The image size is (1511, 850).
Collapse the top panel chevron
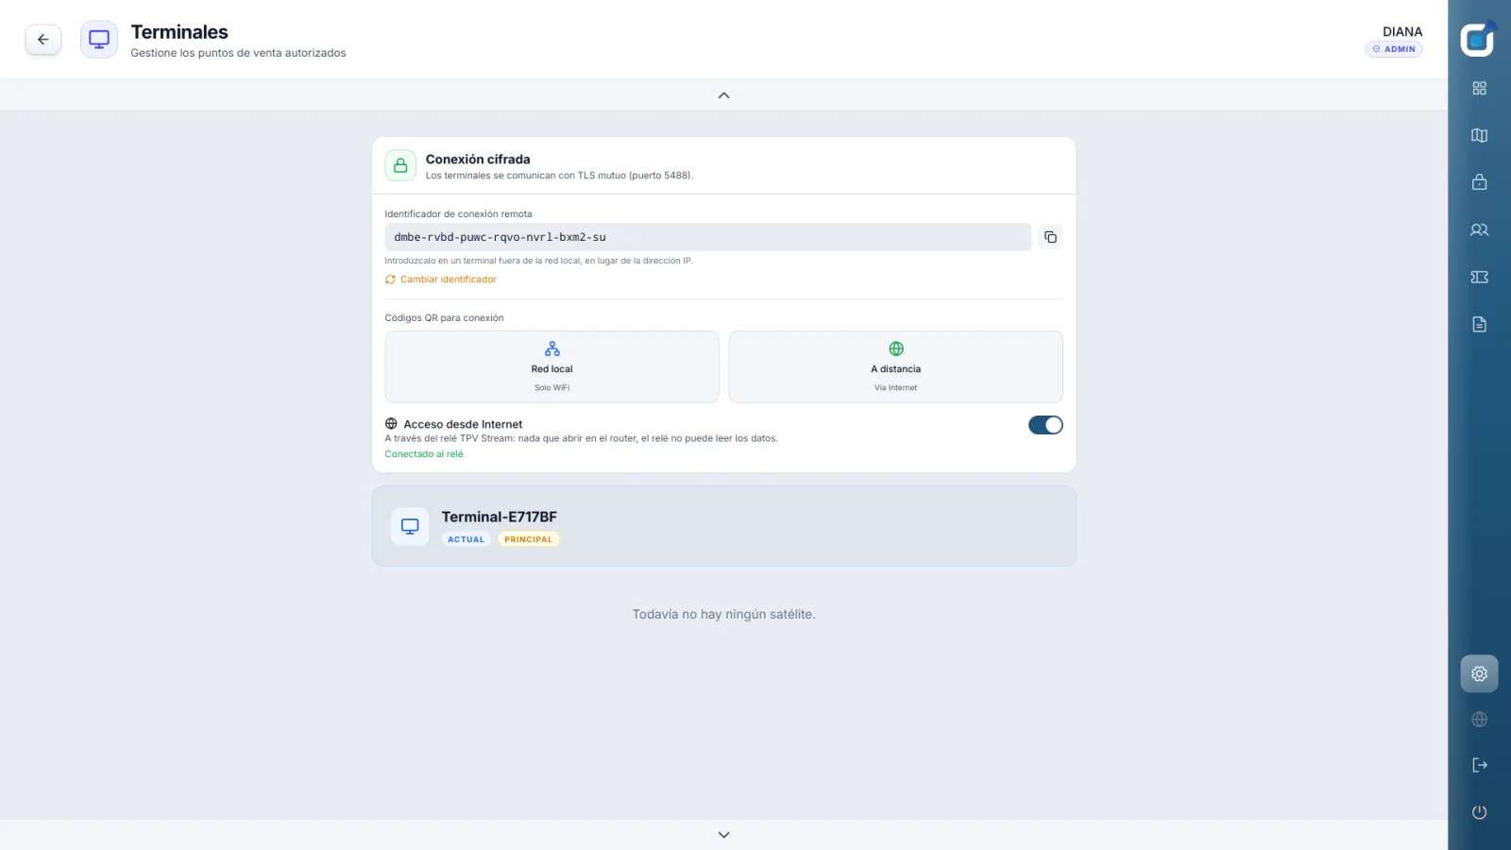click(724, 95)
